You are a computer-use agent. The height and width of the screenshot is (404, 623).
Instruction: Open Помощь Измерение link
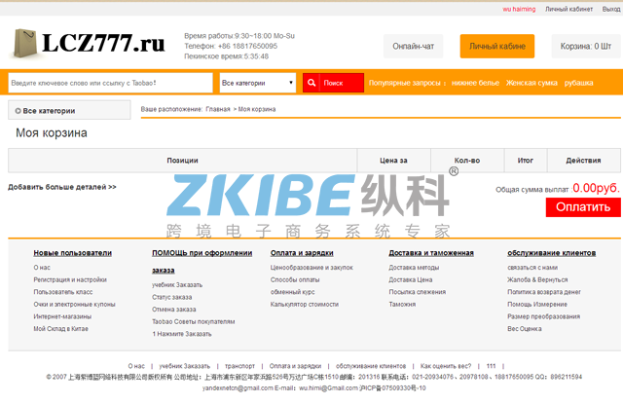click(x=537, y=305)
